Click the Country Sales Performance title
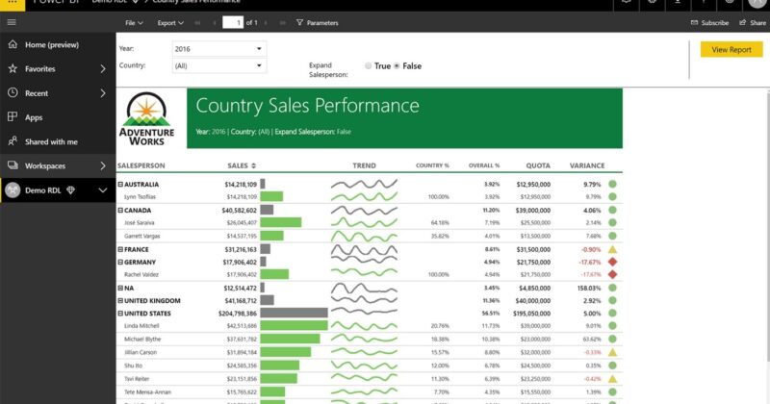Image resolution: width=770 pixels, height=404 pixels. tap(307, 106)
